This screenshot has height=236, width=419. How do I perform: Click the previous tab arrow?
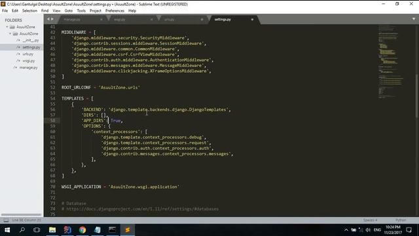point(48,19)
